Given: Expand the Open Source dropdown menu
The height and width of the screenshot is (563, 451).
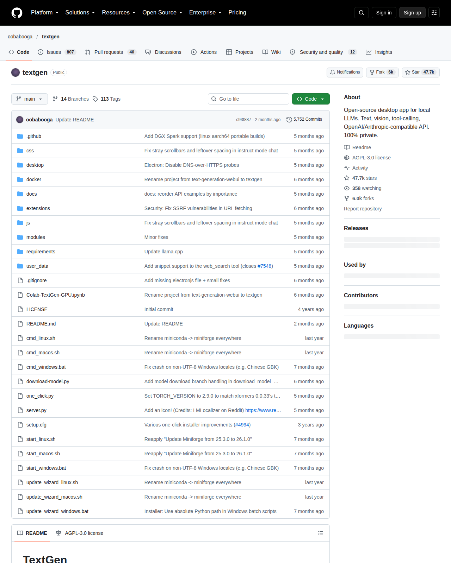Looking at the screenshot, I should [162, 13].
